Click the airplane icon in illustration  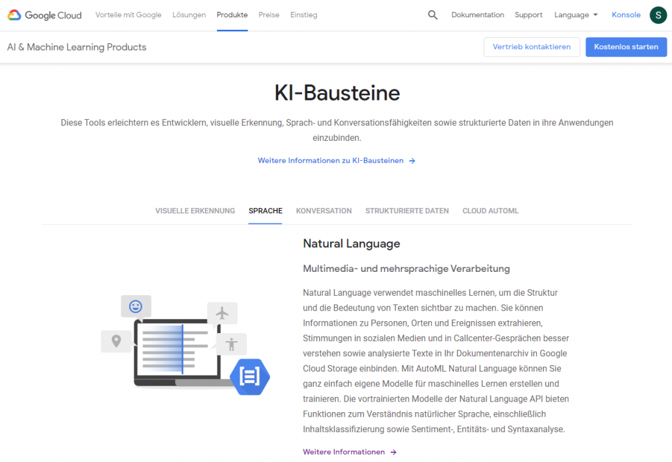(x=222, y=313)
